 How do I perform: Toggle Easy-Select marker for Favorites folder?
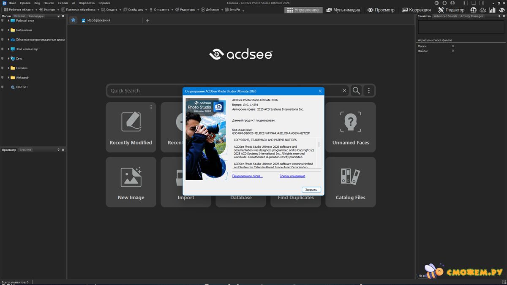pyautogui.click(x=3, y=68)
